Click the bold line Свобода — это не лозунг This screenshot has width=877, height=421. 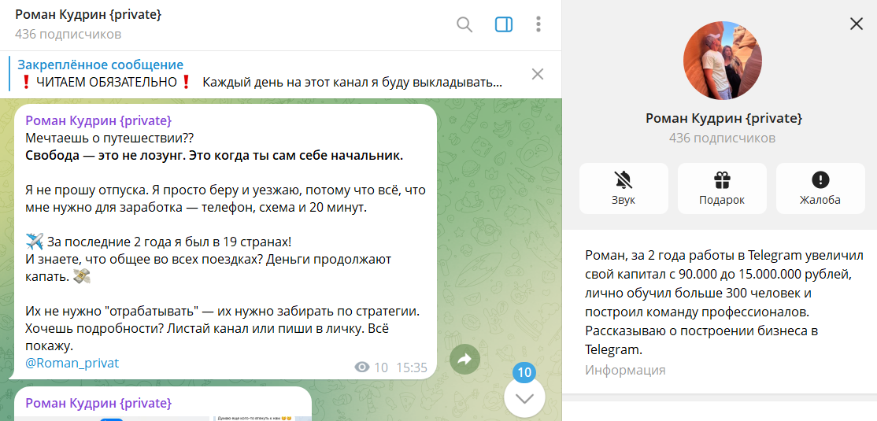tap(214, 156)
